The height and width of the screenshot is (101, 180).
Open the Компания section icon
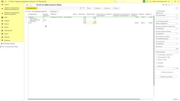tap(2, 40)
